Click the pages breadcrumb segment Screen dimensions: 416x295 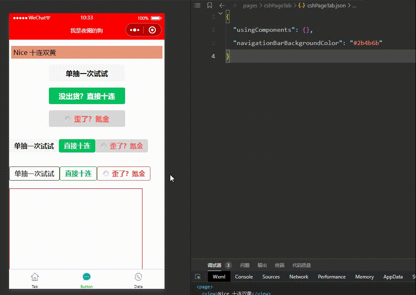(x=250, y=5)
